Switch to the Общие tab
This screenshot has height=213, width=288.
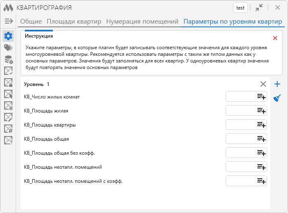point(31,22)
